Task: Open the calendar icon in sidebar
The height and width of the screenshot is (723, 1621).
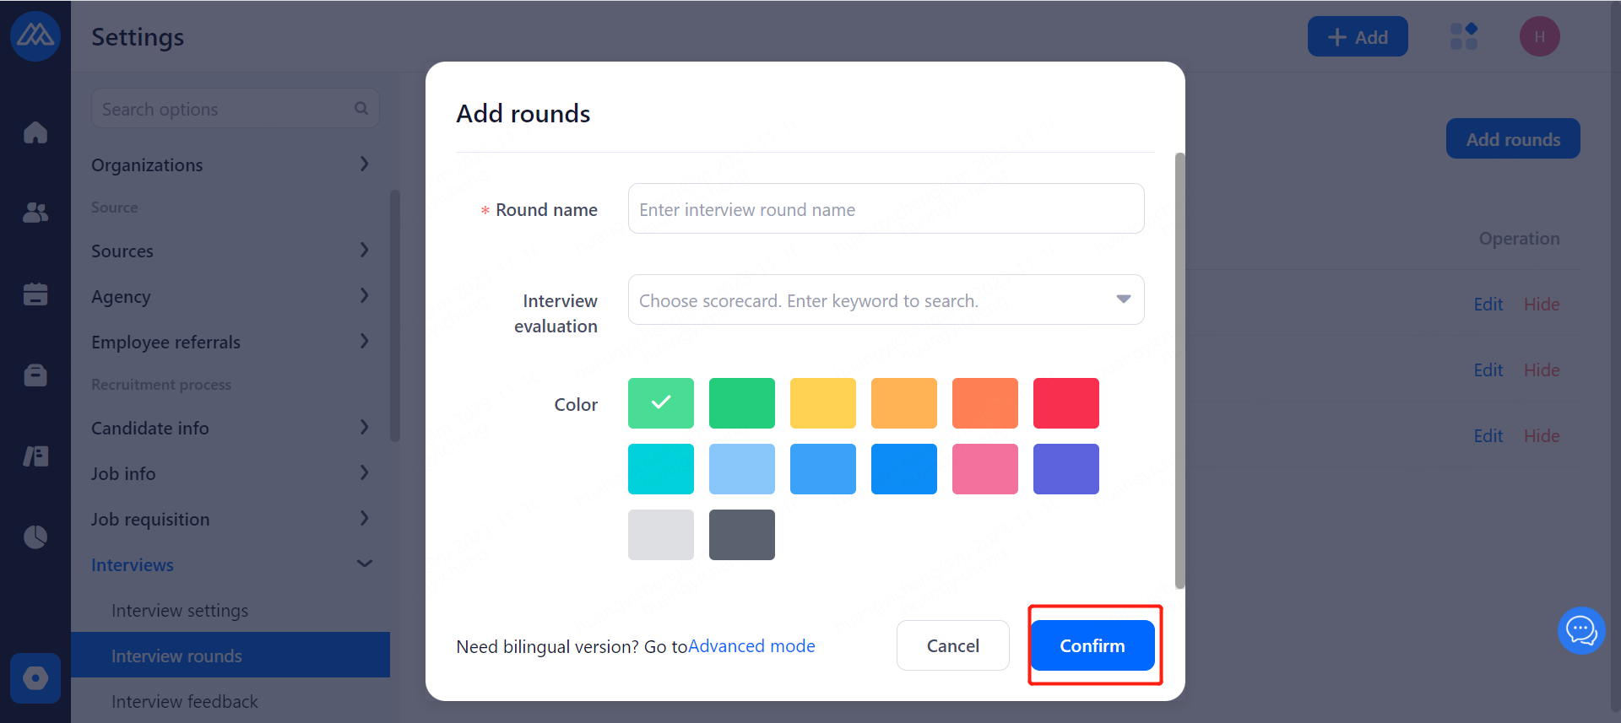Action: point(35,294)
